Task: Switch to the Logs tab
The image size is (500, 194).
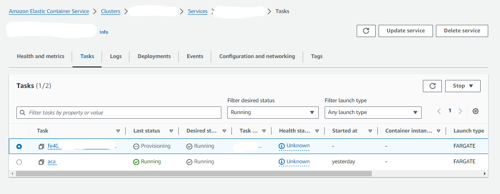Action: click(x=116, y=56)
